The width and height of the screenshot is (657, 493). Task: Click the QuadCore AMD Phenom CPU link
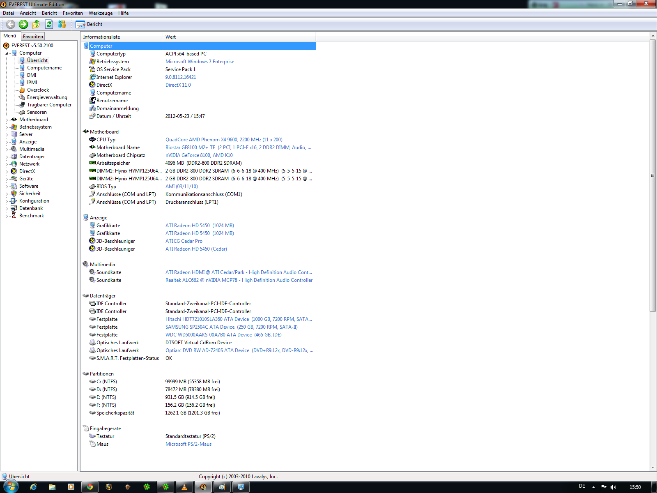223,140
